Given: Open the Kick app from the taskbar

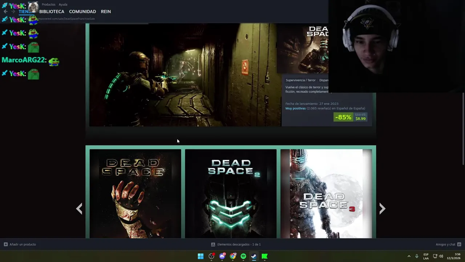Looking at the screenshot, I should click(x=265, y=256).
